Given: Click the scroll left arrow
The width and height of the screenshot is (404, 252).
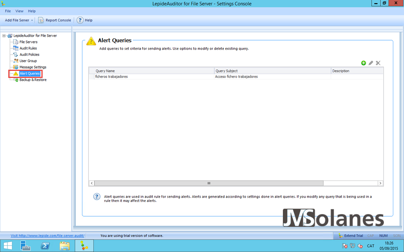Looking at the screenshot, I should pos(92,183).
